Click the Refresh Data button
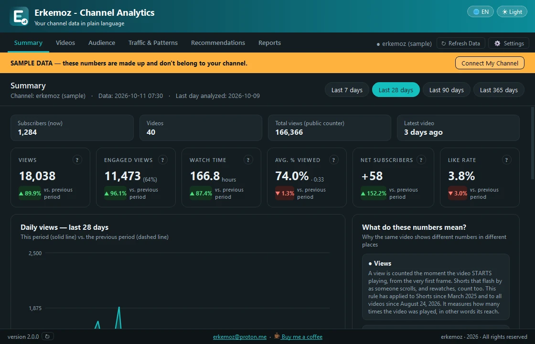 tap(460, 43)
